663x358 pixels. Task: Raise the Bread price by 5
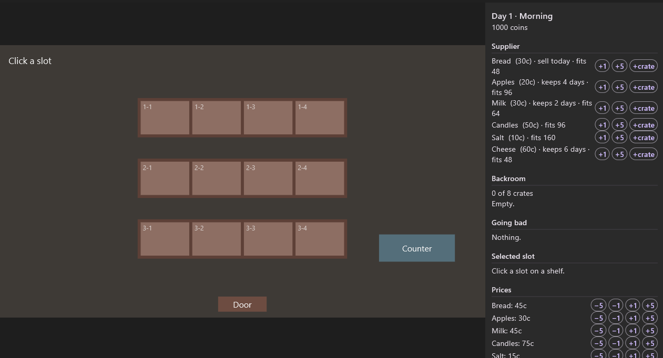[650, 306]
